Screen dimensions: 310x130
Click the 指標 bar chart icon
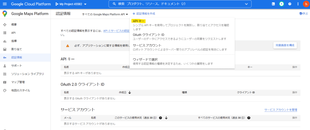[x=5, y=41]
